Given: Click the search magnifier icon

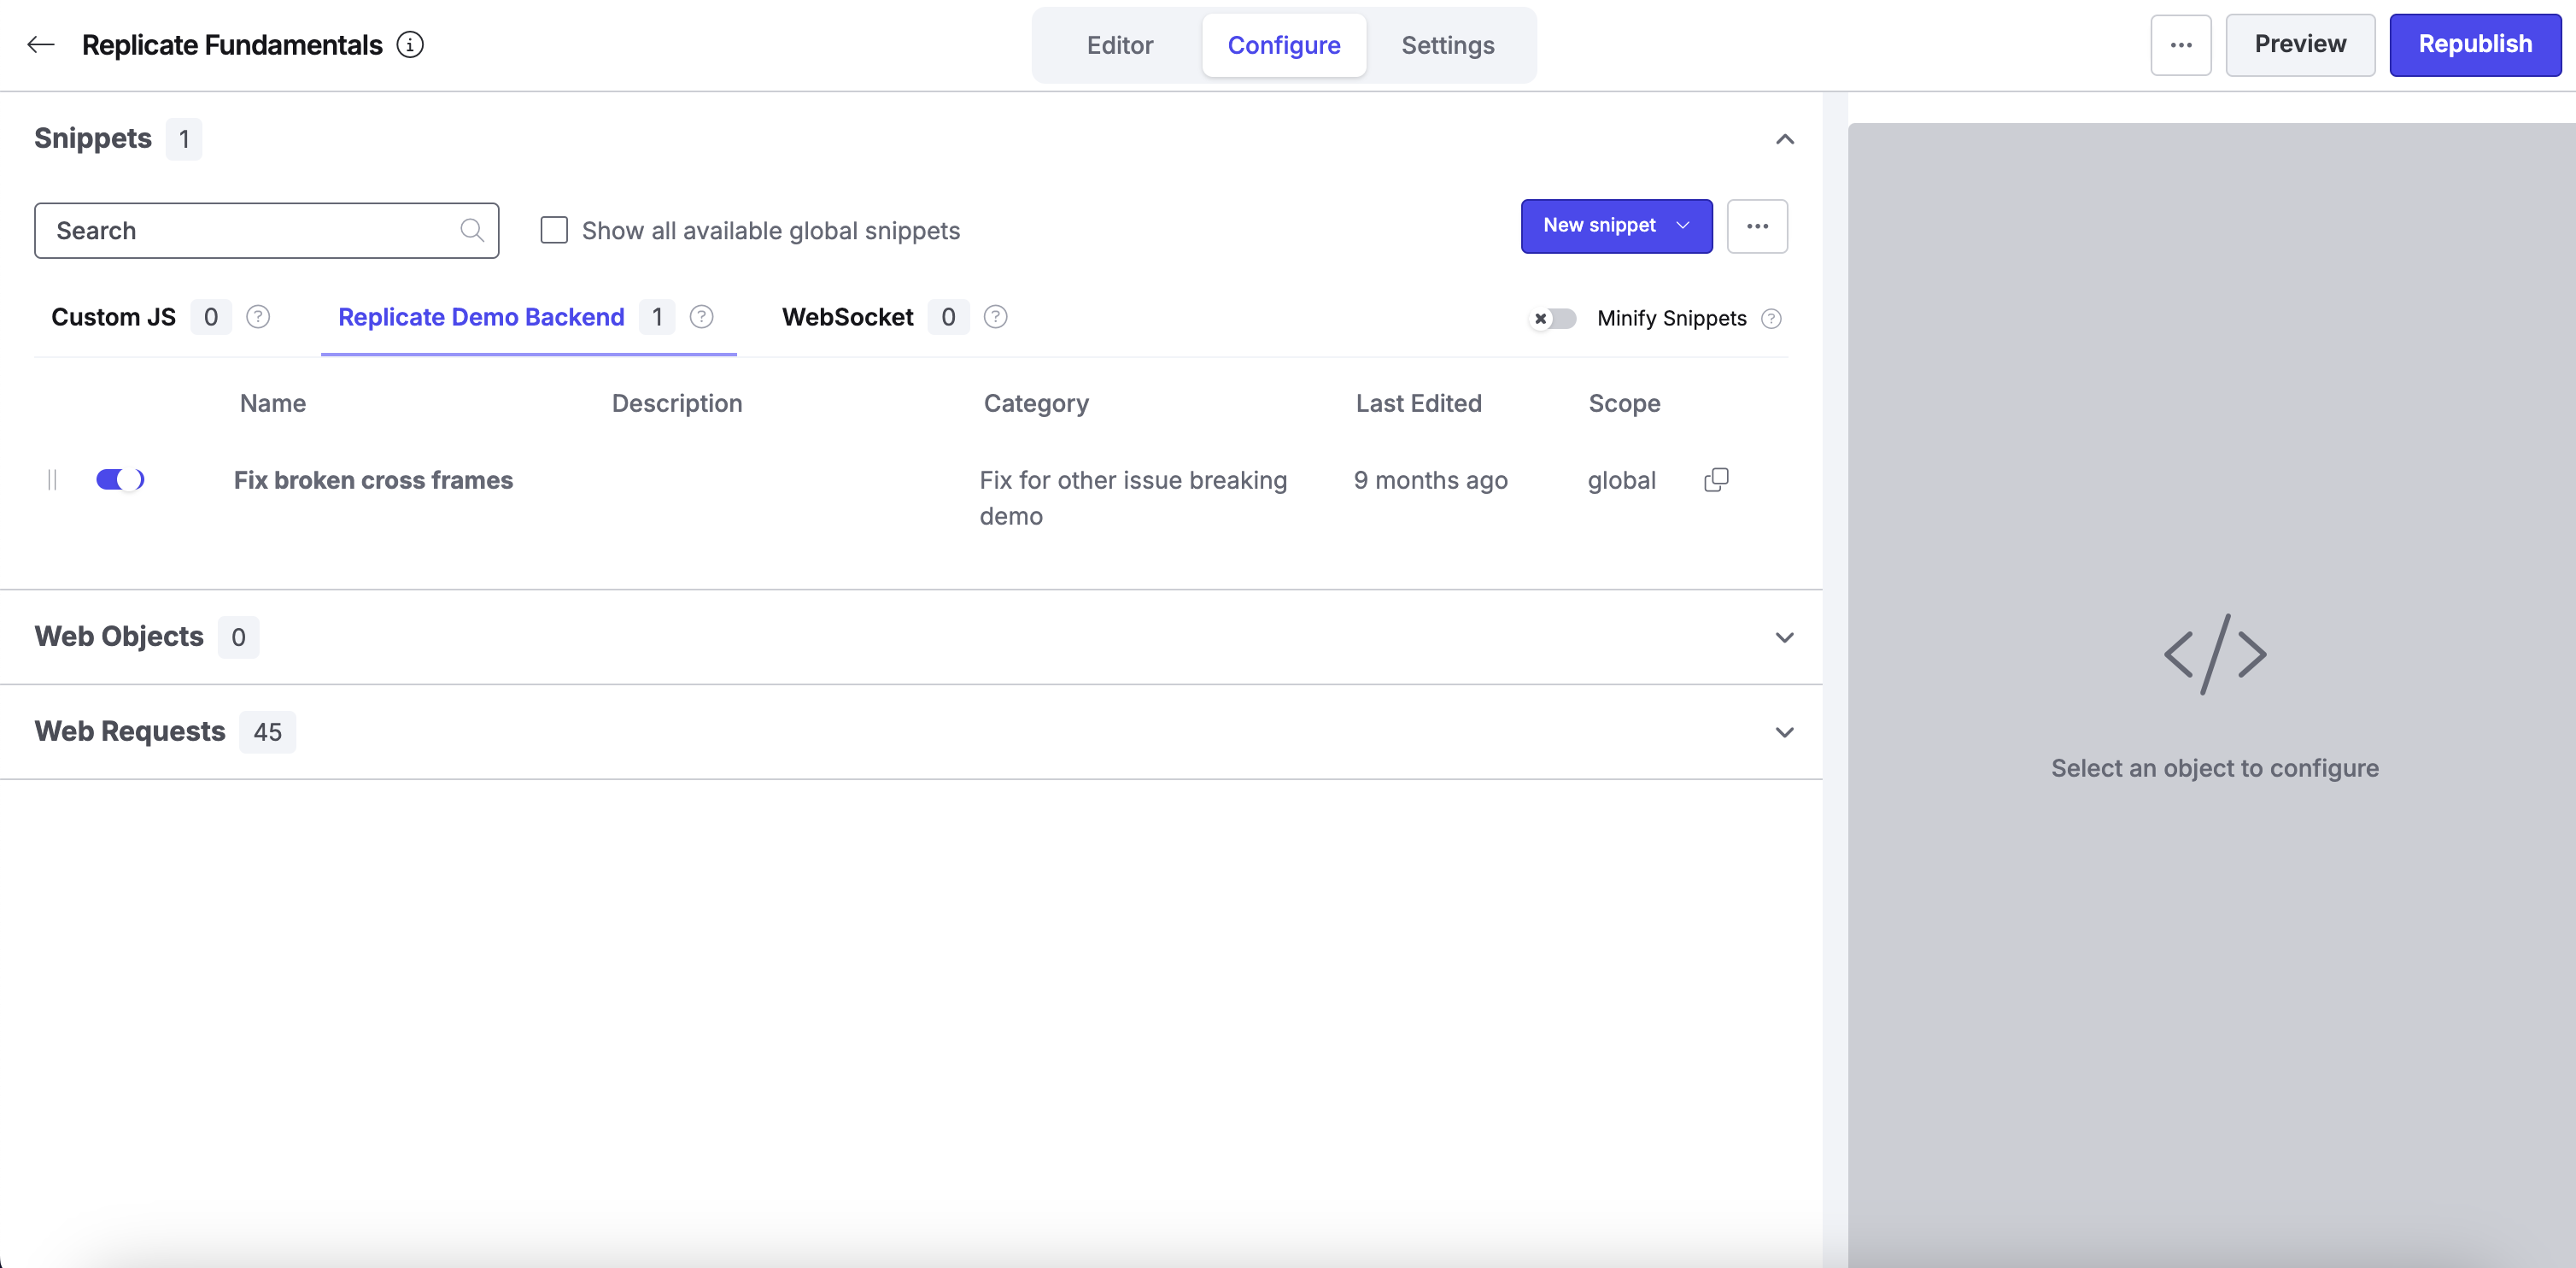Looking at the screenshot, I should [472, 231].
